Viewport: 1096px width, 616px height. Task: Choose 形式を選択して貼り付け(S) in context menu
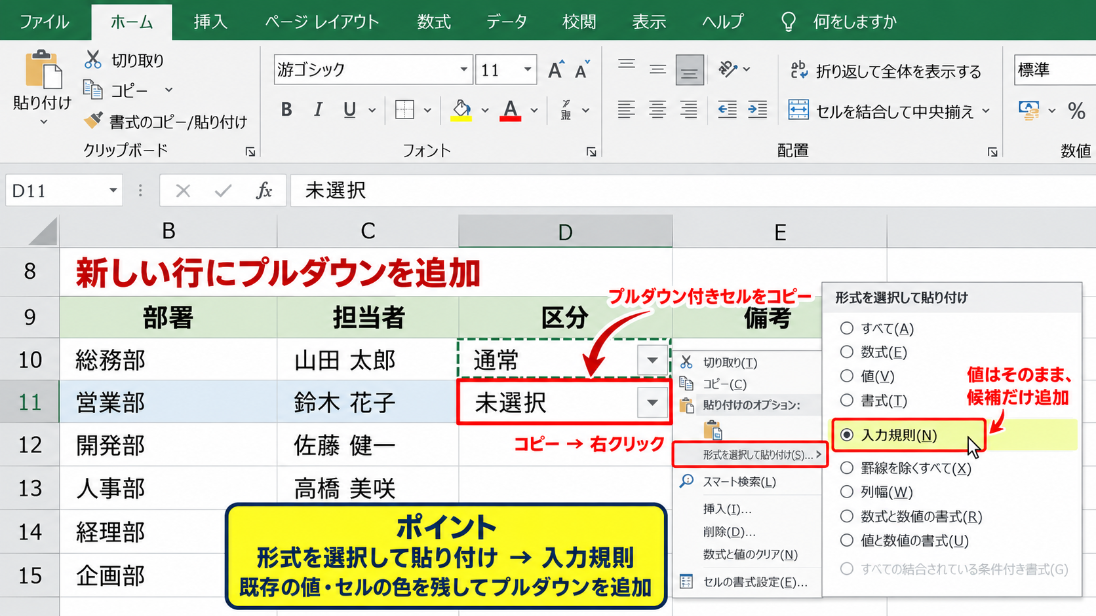point(750,454)
